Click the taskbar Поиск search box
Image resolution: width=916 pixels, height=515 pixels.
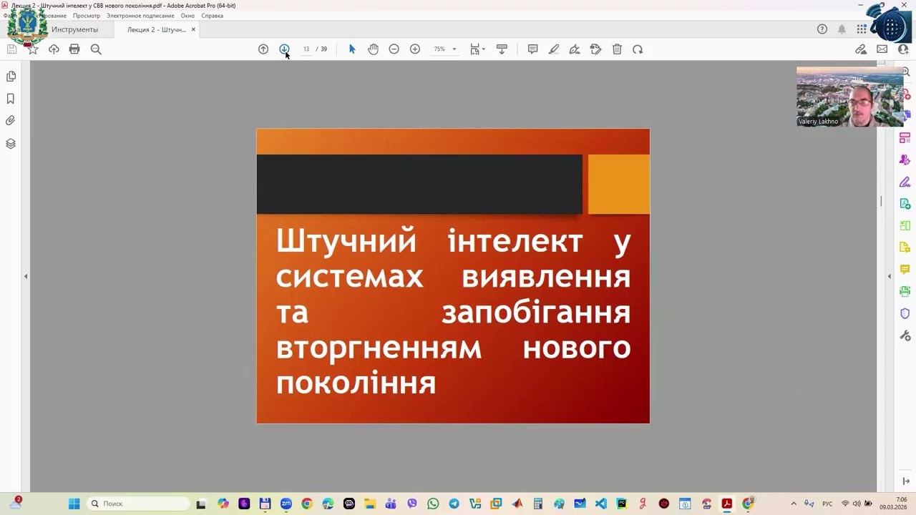(x=138, y=504)
